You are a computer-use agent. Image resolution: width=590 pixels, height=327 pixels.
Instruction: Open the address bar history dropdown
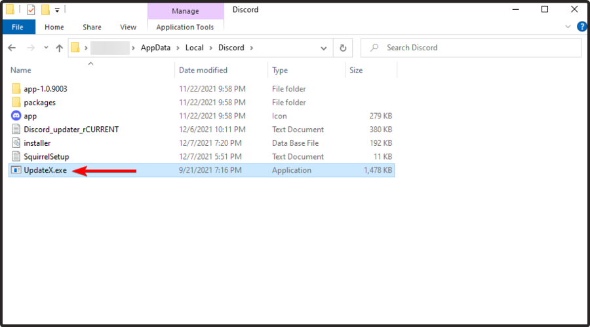point(324,48)
